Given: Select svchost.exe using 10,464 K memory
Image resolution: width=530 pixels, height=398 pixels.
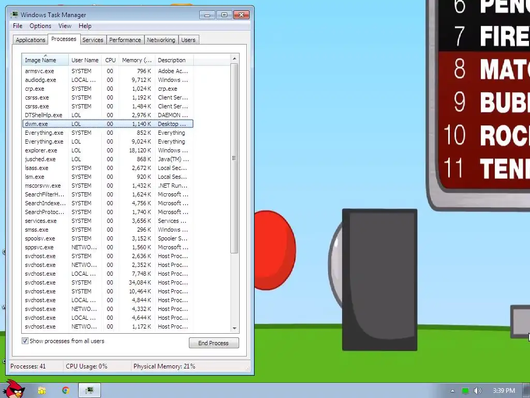Looking at the screenshot, I should point(108,291).
